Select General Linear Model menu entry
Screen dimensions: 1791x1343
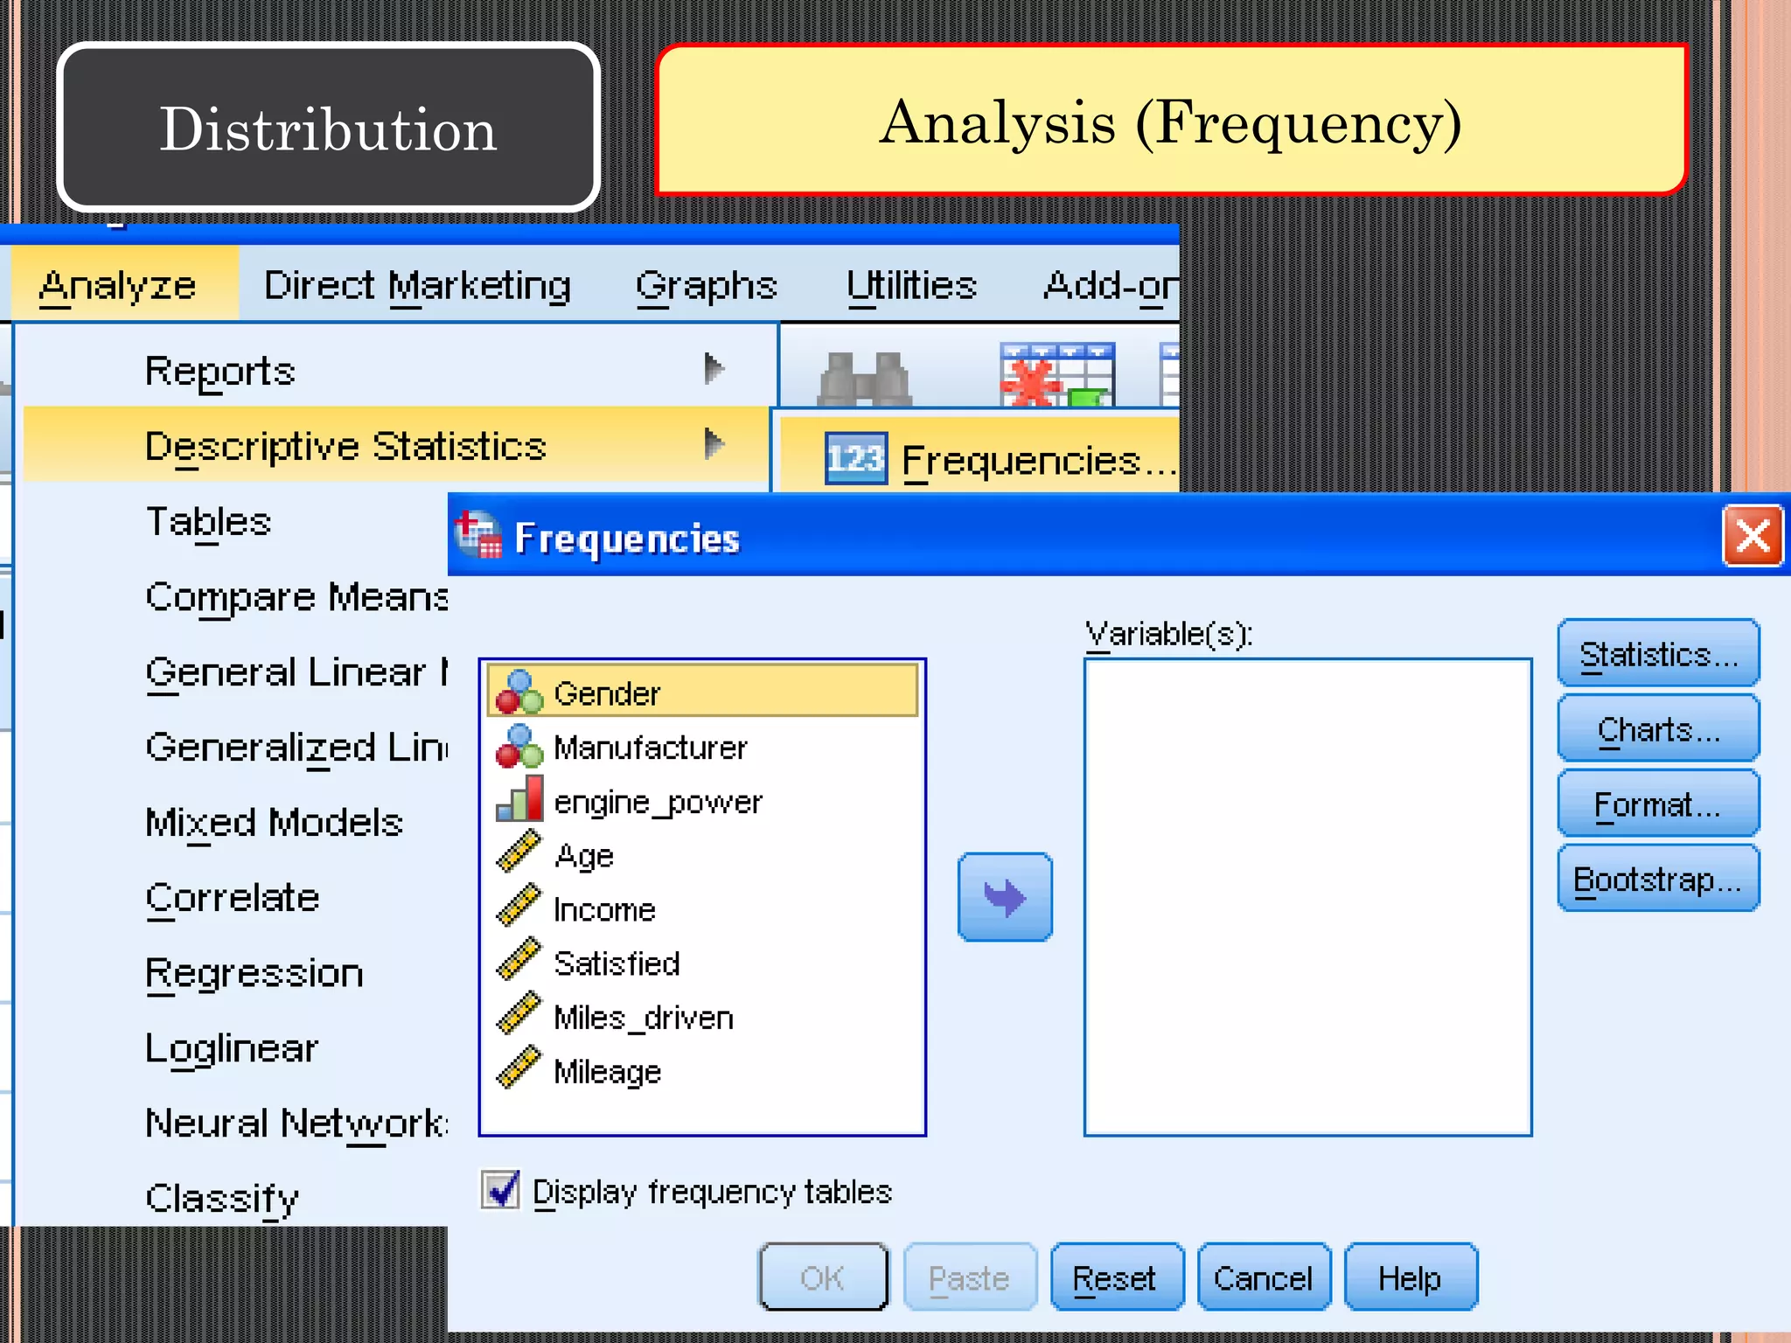296,672
